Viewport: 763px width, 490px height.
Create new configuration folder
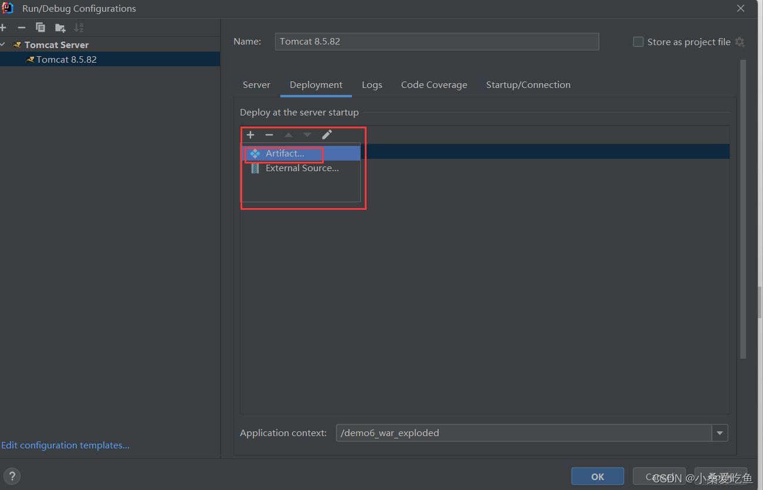coord(60,28)
